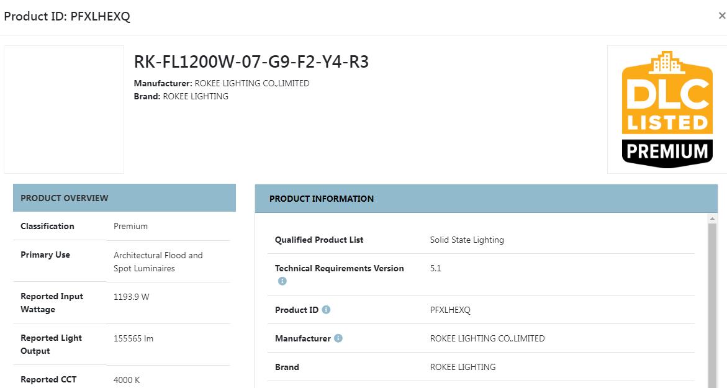This screenshot has width=727, height=388.
Task: Click the 1193.9 W reported wattage value
Action: (x=131, y=297)
